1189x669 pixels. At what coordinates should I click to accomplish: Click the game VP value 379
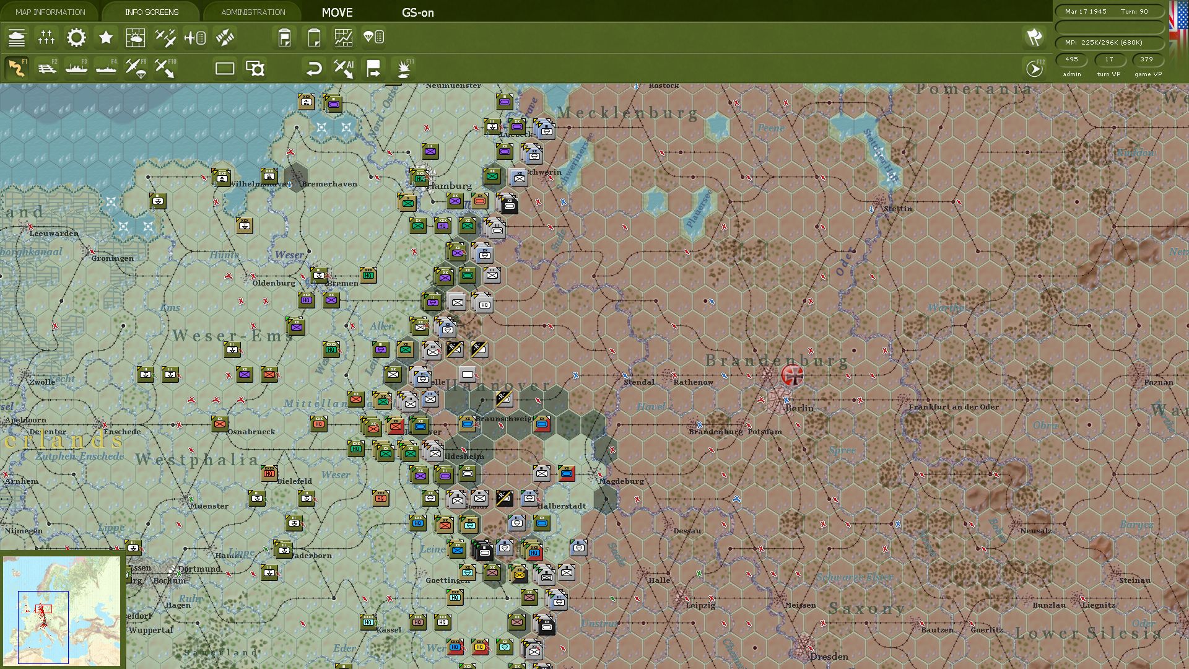coord(1147,59)
